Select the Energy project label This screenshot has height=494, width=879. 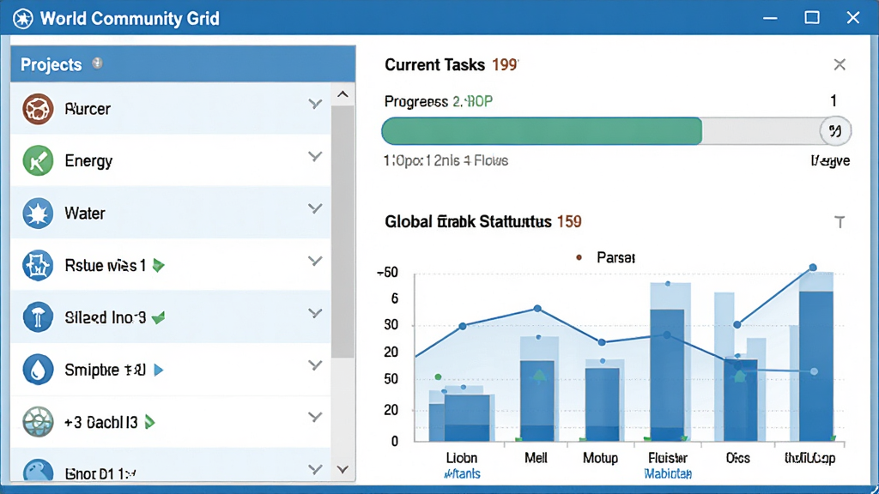click(88, 161)
